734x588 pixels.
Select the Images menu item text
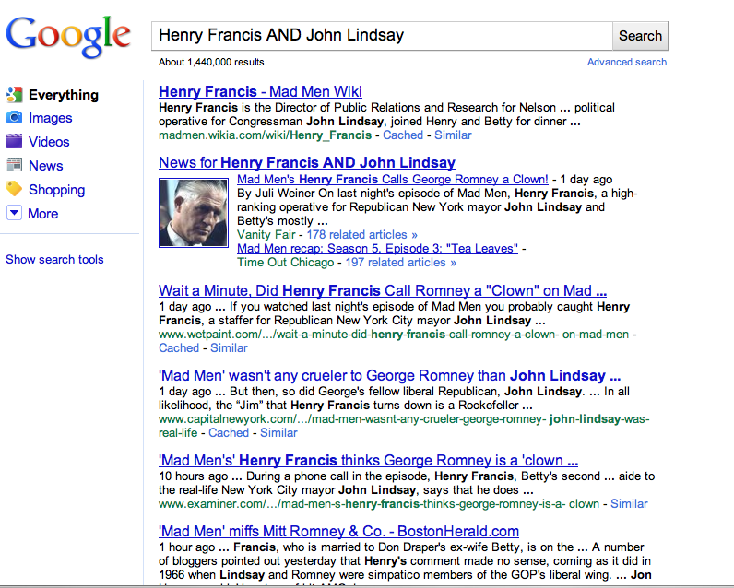pyautogui.click(x=50, y=118)
